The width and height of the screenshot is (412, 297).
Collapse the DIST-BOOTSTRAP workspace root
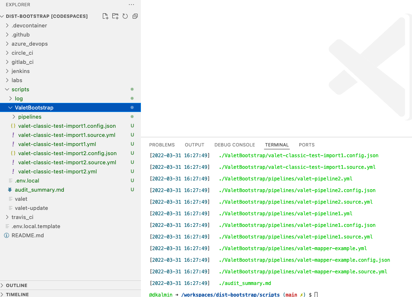click(x=2, y=16)
